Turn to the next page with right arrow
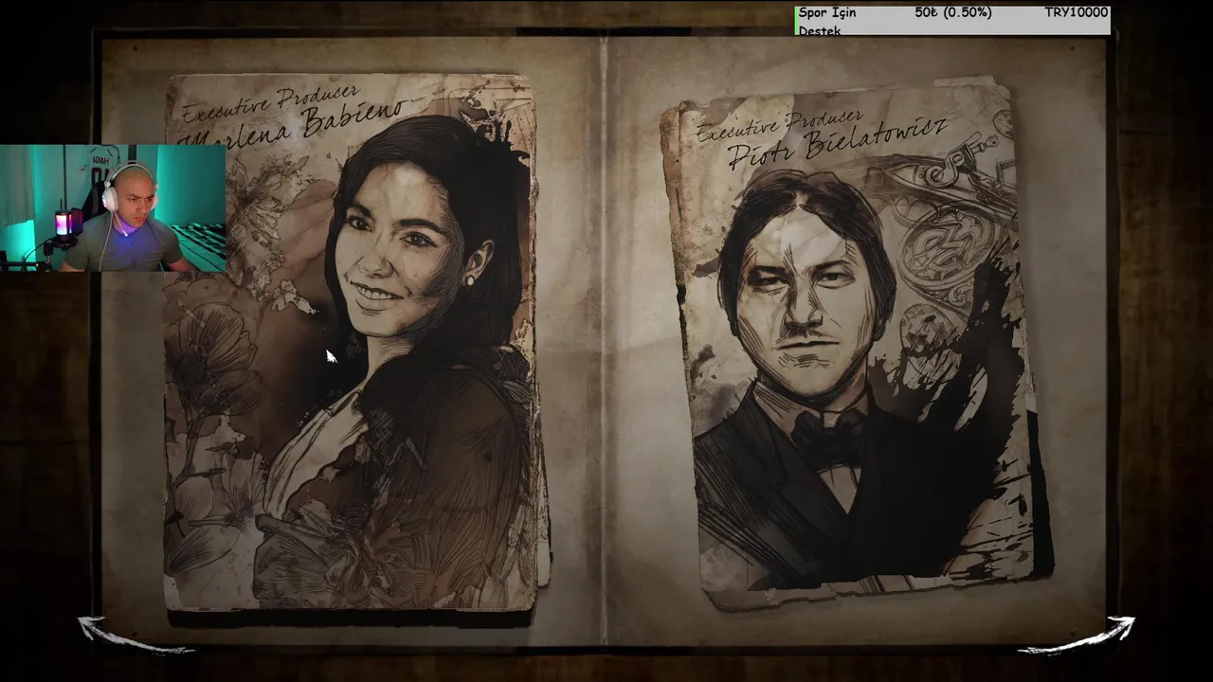 click(1078, 636)
